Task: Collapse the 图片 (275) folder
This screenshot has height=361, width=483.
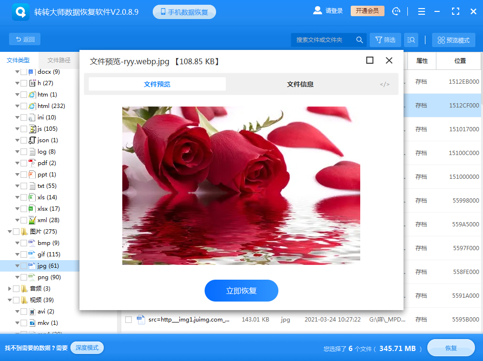Action: (x=10, y=232)
